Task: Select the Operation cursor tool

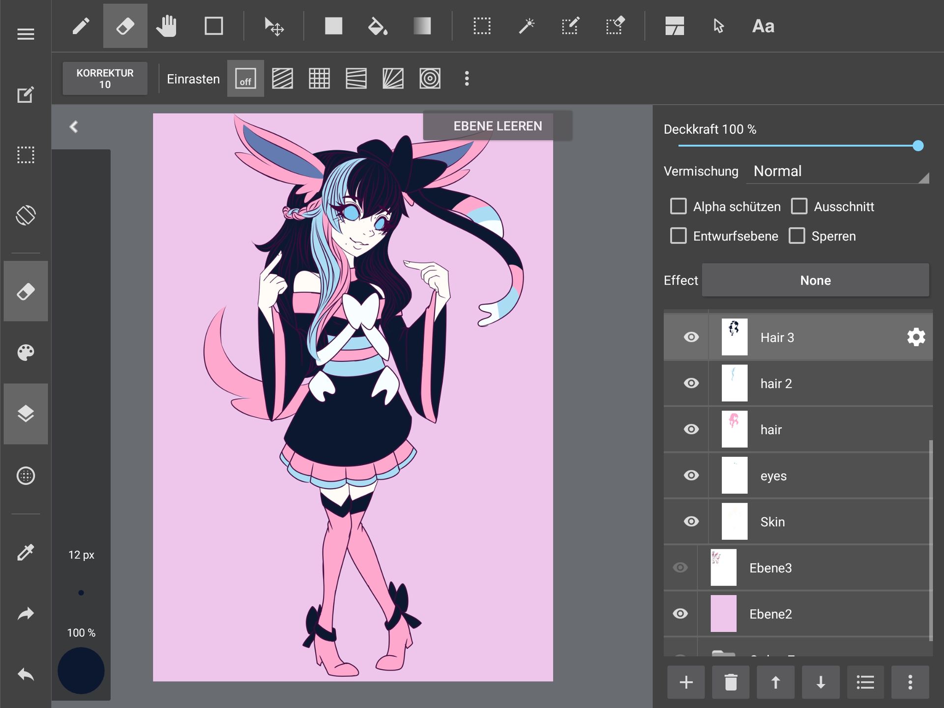Action: point(718,26)
